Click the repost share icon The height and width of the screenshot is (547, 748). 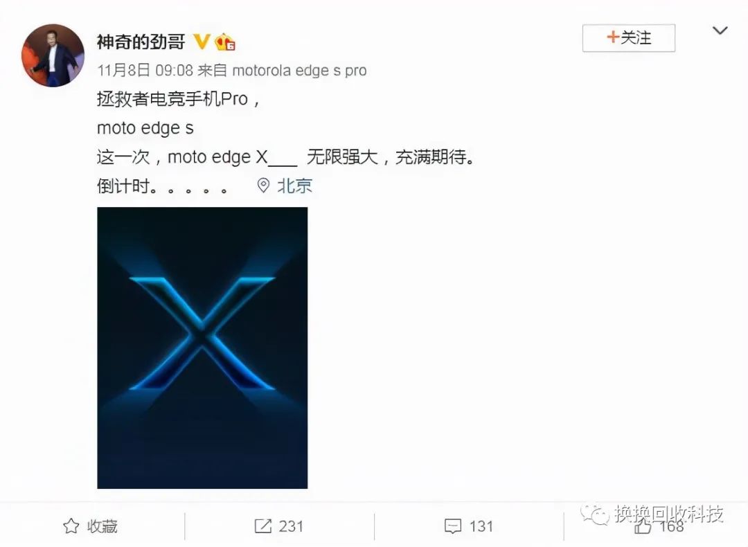click(x=263, y=526)
